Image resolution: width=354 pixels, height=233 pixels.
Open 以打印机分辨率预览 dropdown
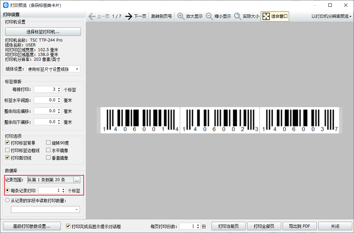tap(331, 16)
